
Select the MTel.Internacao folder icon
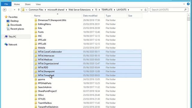(x=36, y=55)
